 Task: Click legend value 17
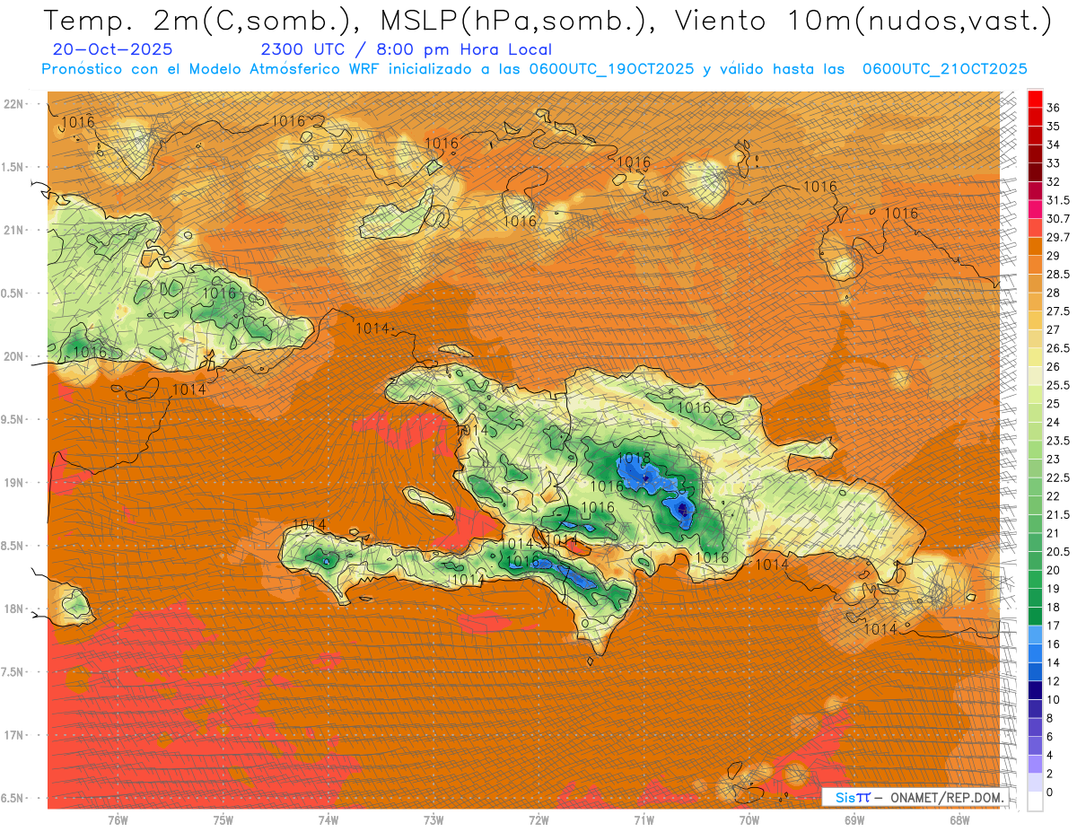click(1054, 626)
